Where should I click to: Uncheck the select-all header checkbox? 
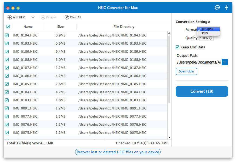tap(8, 27)
